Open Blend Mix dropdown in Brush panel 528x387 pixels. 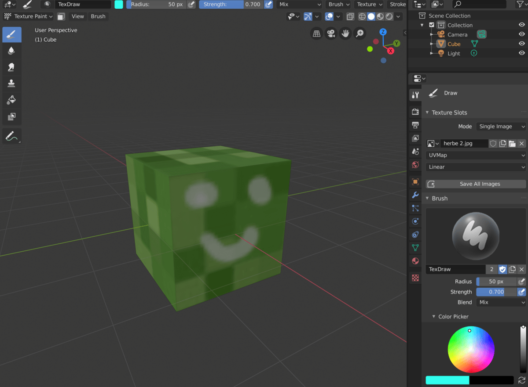pyautogui.click(x=501, y=302)
